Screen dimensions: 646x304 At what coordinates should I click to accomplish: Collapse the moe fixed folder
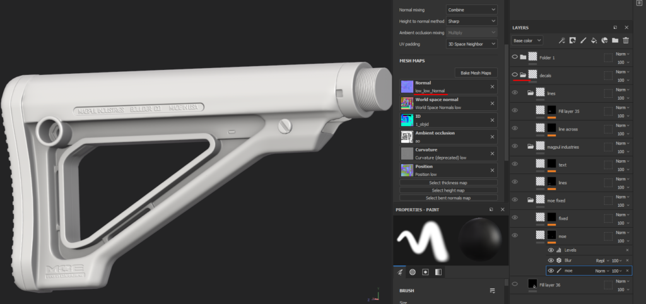pyautogui.click(x=531, y=200)
